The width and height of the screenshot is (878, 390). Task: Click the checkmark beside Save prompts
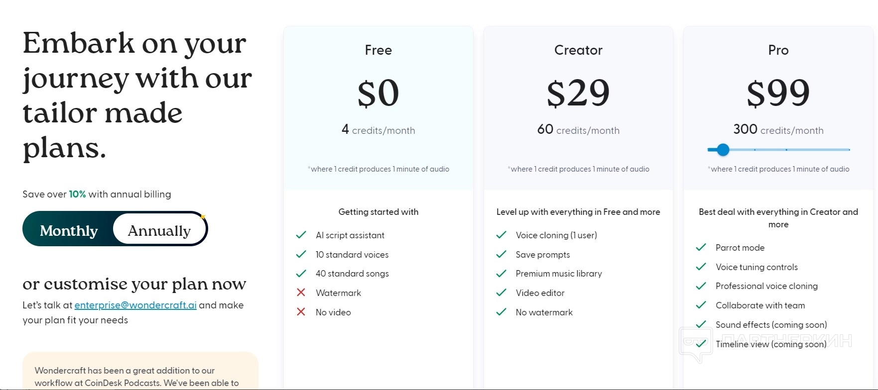(501, 254)
